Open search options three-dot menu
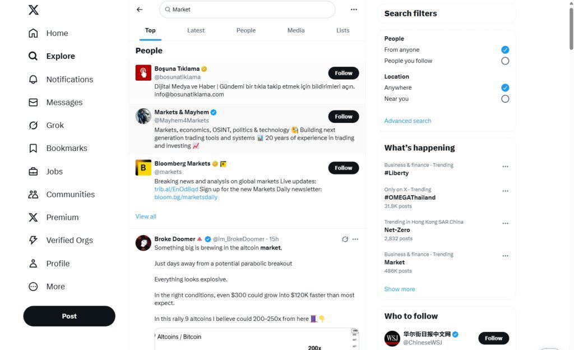 (354, 10)
